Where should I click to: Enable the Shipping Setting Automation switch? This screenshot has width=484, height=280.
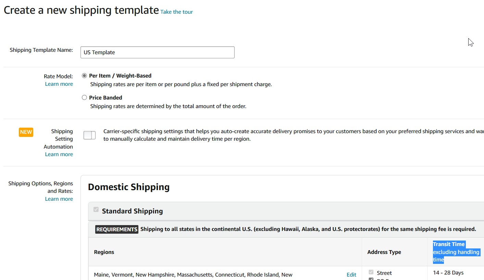(90, 135)
